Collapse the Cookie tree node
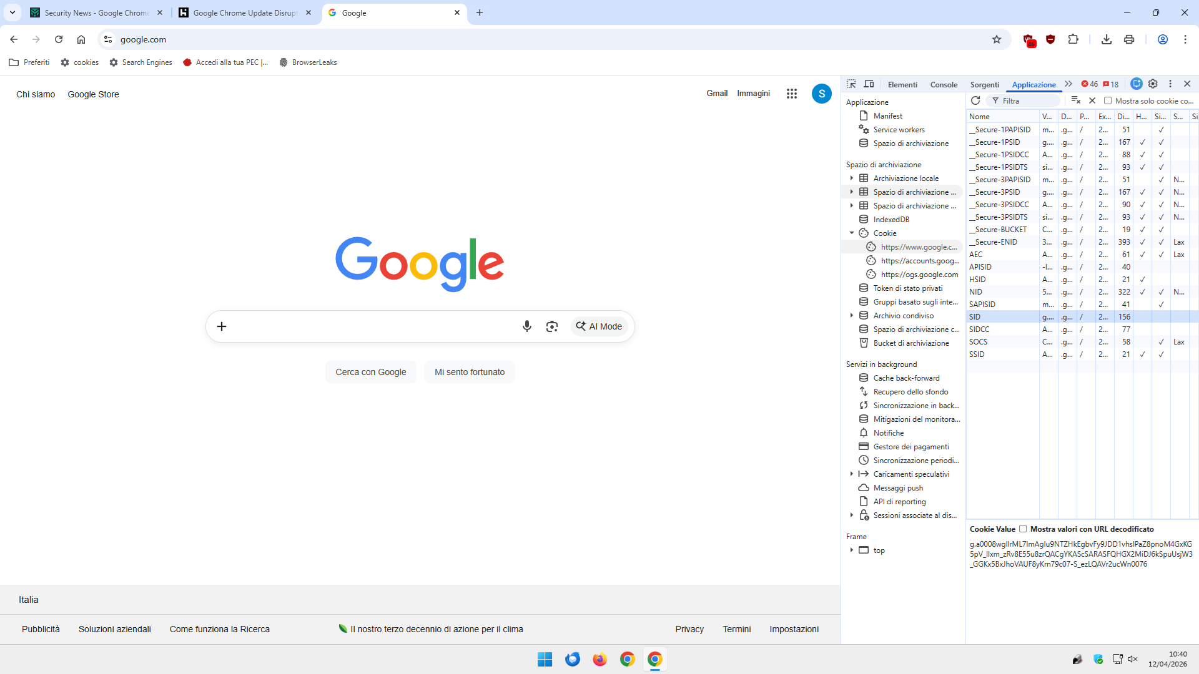This screenshot has height=674, width=1199. pyautogui.click(x=851, y=233)
